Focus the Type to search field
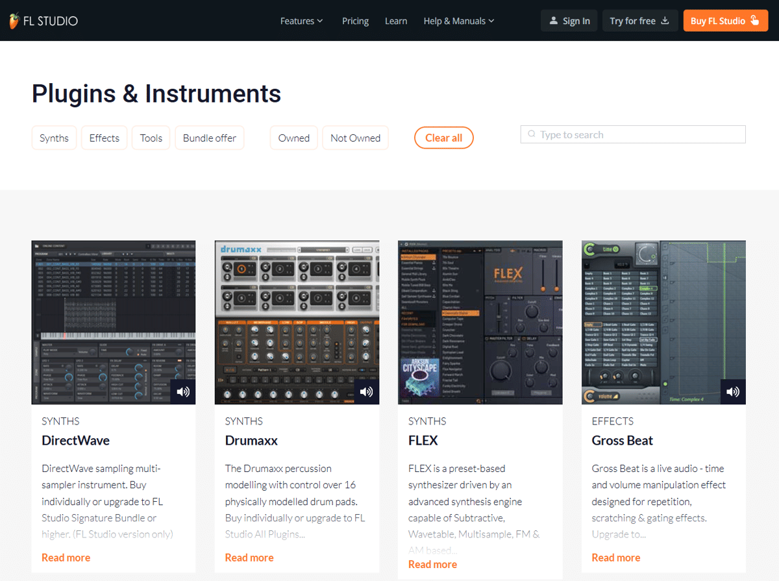Image resolution: width=779 pixels, height=581 pixels. coord(639,134)
